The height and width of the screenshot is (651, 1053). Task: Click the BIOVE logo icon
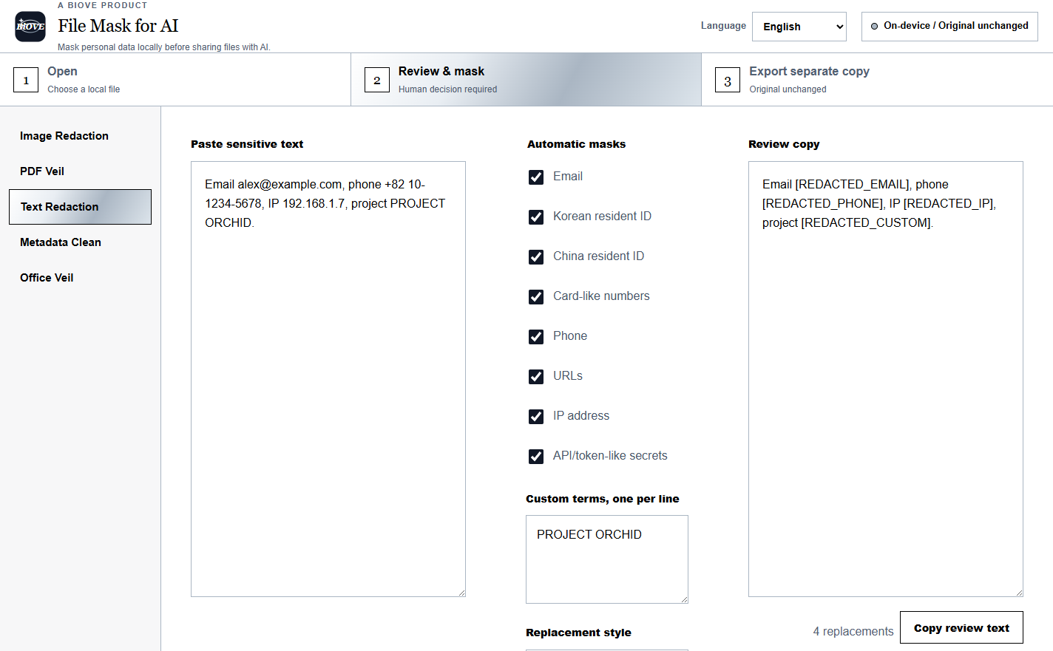[30, 27]
